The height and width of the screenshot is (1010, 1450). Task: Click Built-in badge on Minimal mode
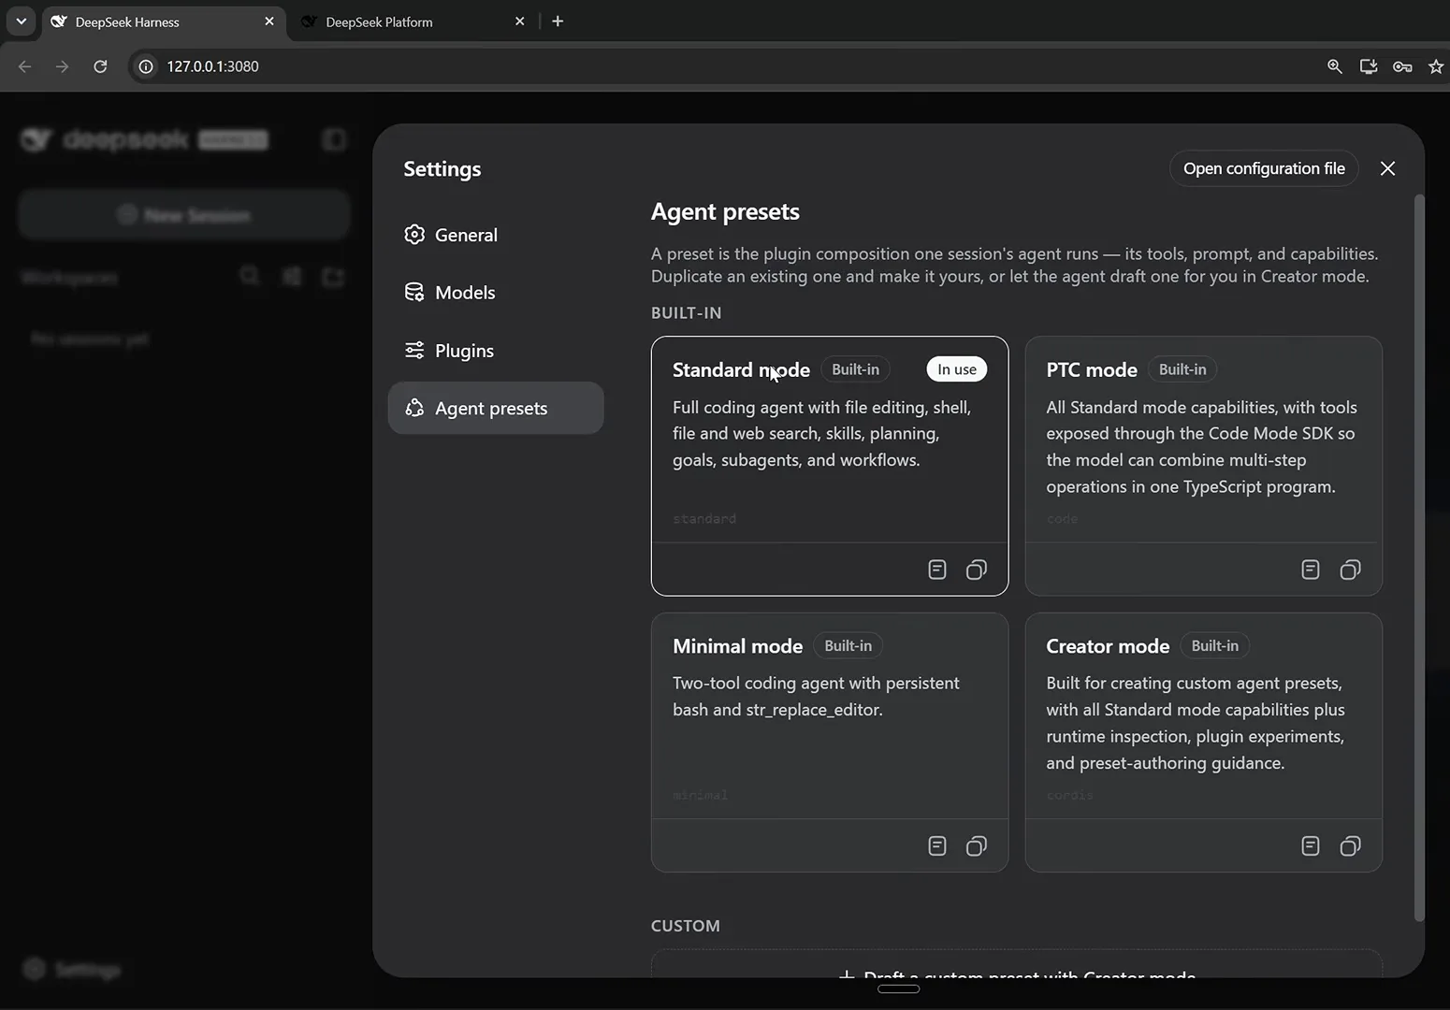pyautogui.click(x=848, y=646)
